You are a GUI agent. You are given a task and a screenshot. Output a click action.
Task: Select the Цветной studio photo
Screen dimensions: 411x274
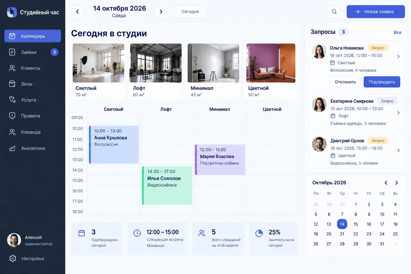click(271, 63)
